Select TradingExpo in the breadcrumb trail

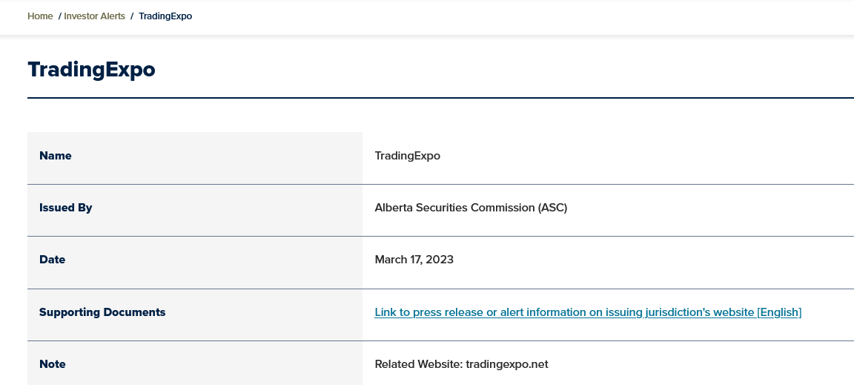pyautogui.click(x=165, y=16)
